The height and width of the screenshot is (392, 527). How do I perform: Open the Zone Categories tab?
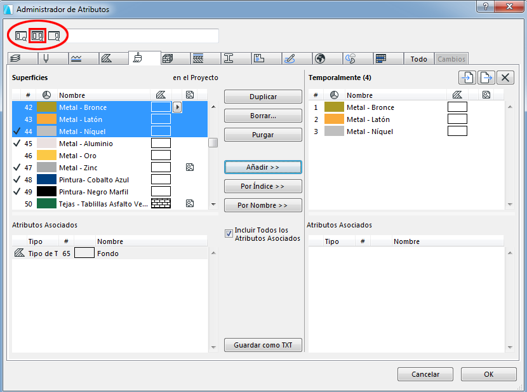point(266,58)
